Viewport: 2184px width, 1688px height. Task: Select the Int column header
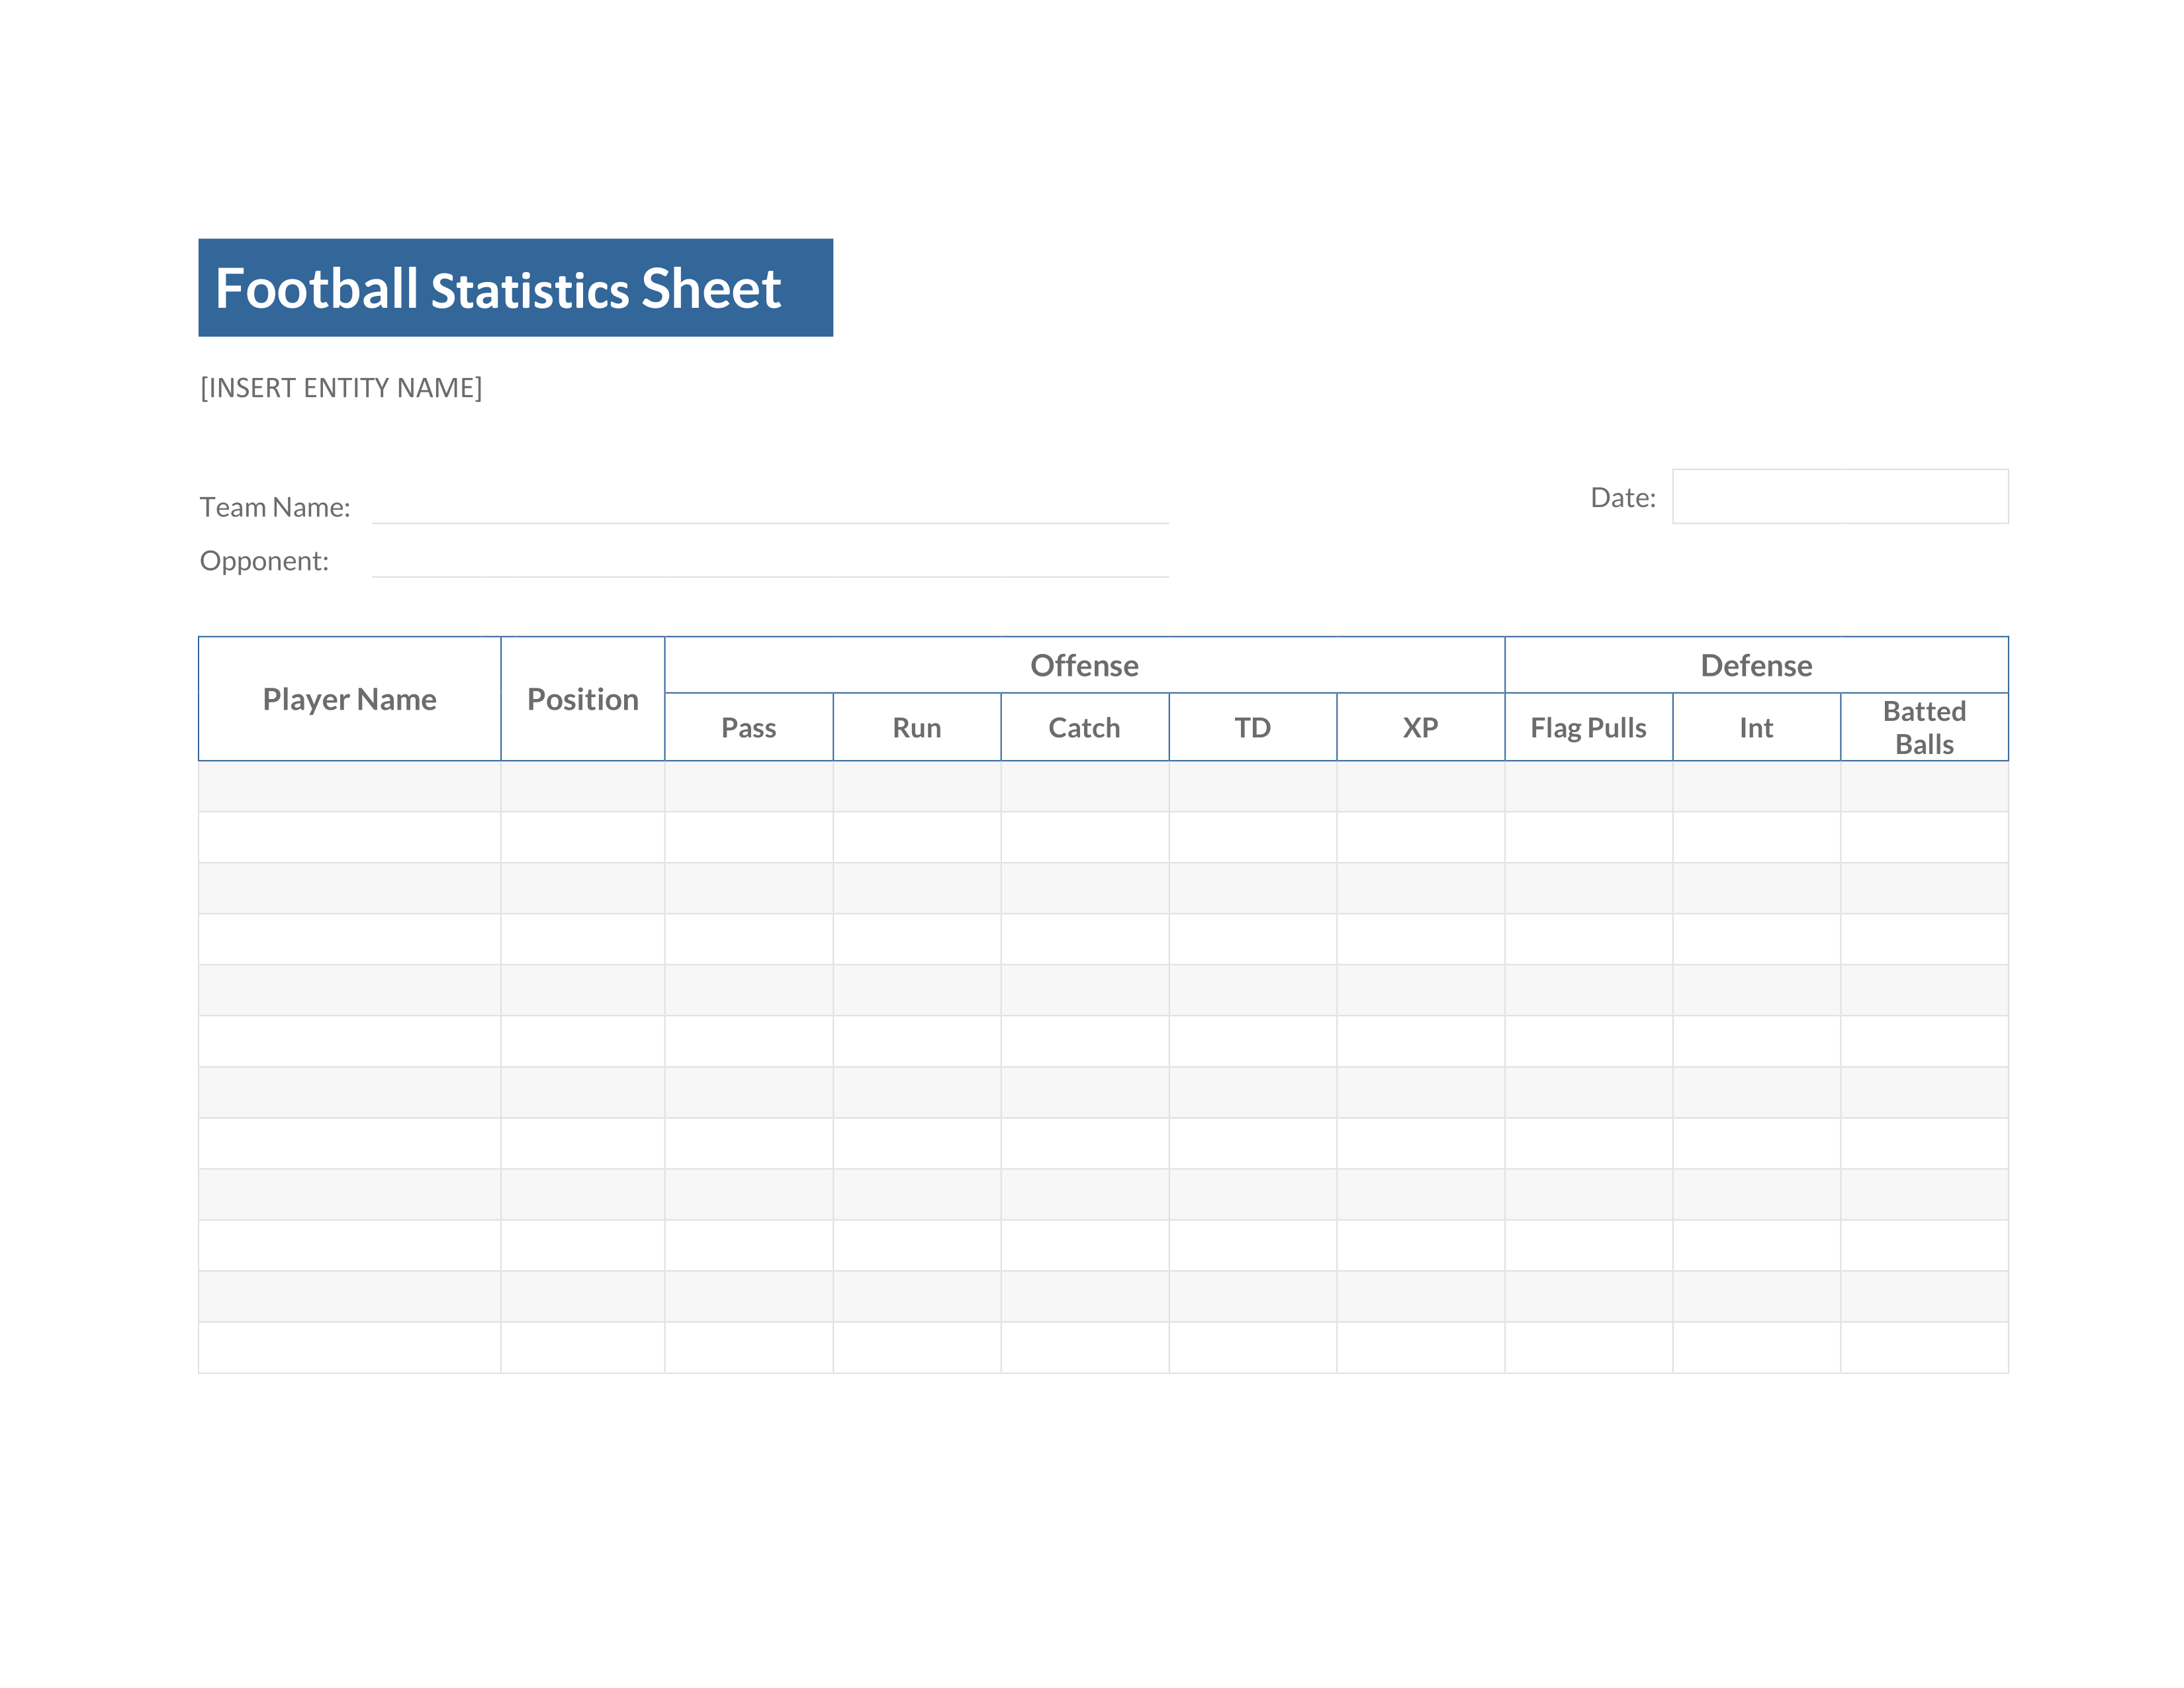1757,727
